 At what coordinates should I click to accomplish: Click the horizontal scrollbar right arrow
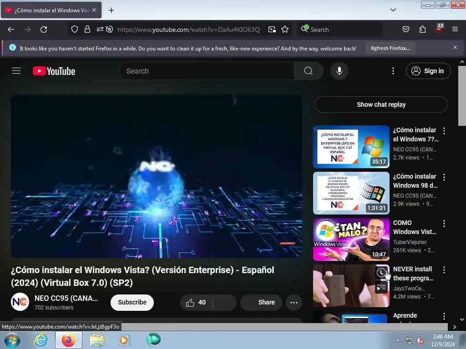(455, 327)
